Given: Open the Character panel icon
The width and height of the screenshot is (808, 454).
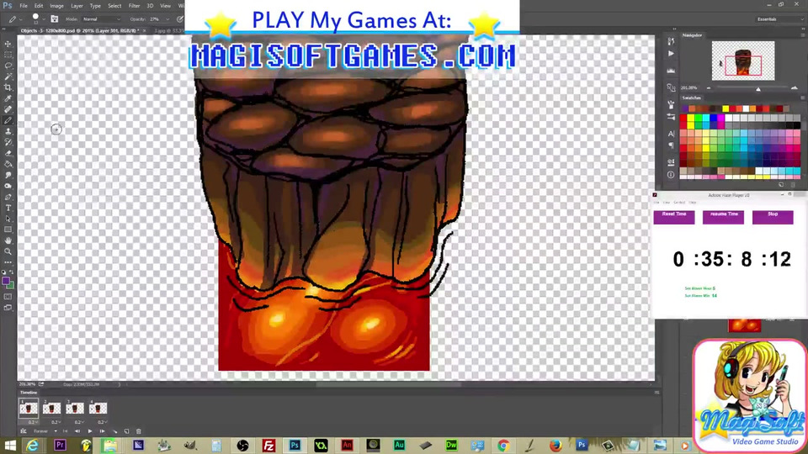Looking at the screenshot, I should pyautogui.click(x=671, y=134).
